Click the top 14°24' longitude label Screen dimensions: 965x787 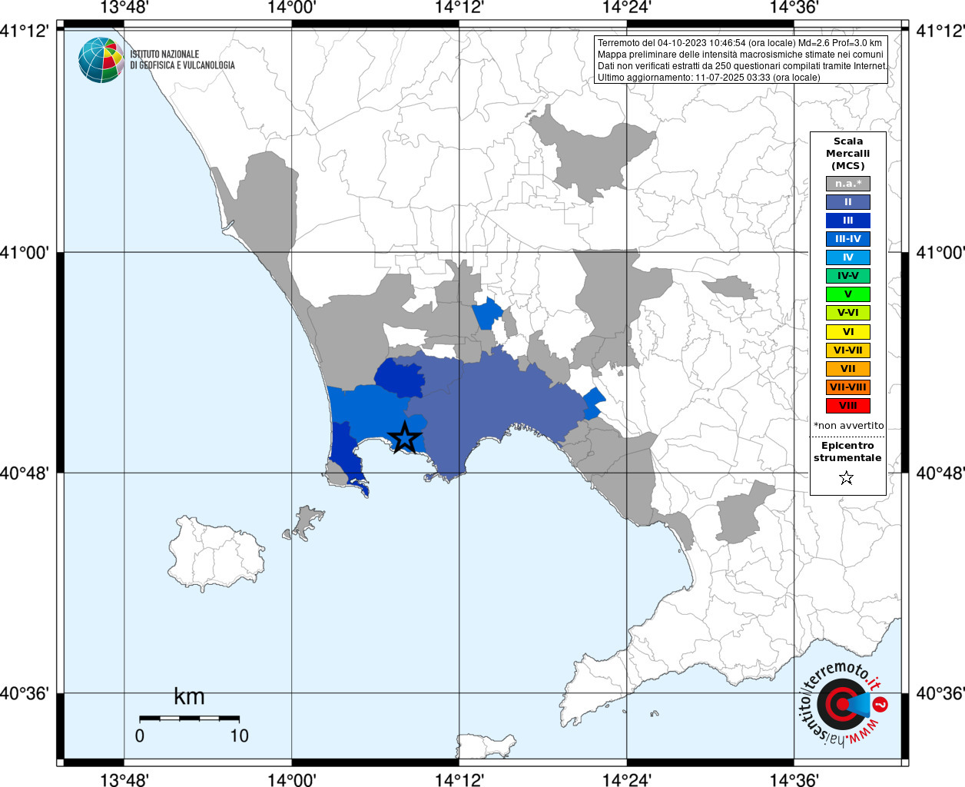pyautogui.click(x=627, y=8)
